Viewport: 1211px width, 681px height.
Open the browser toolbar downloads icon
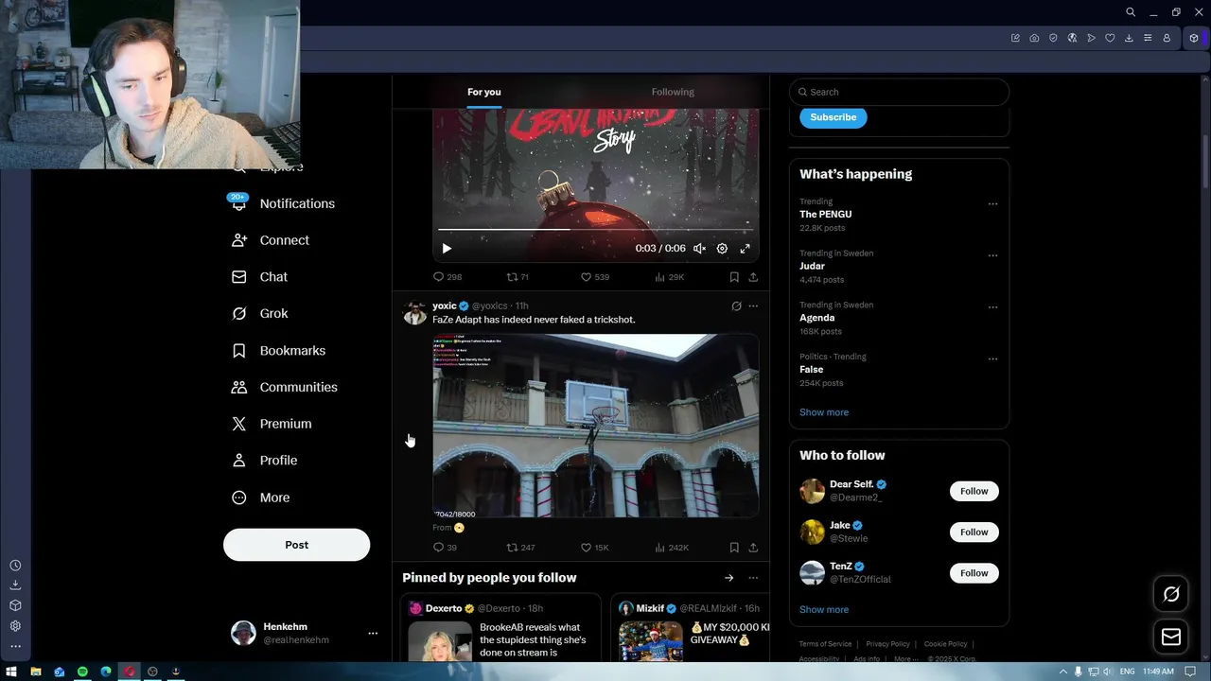coord(1129,38)
